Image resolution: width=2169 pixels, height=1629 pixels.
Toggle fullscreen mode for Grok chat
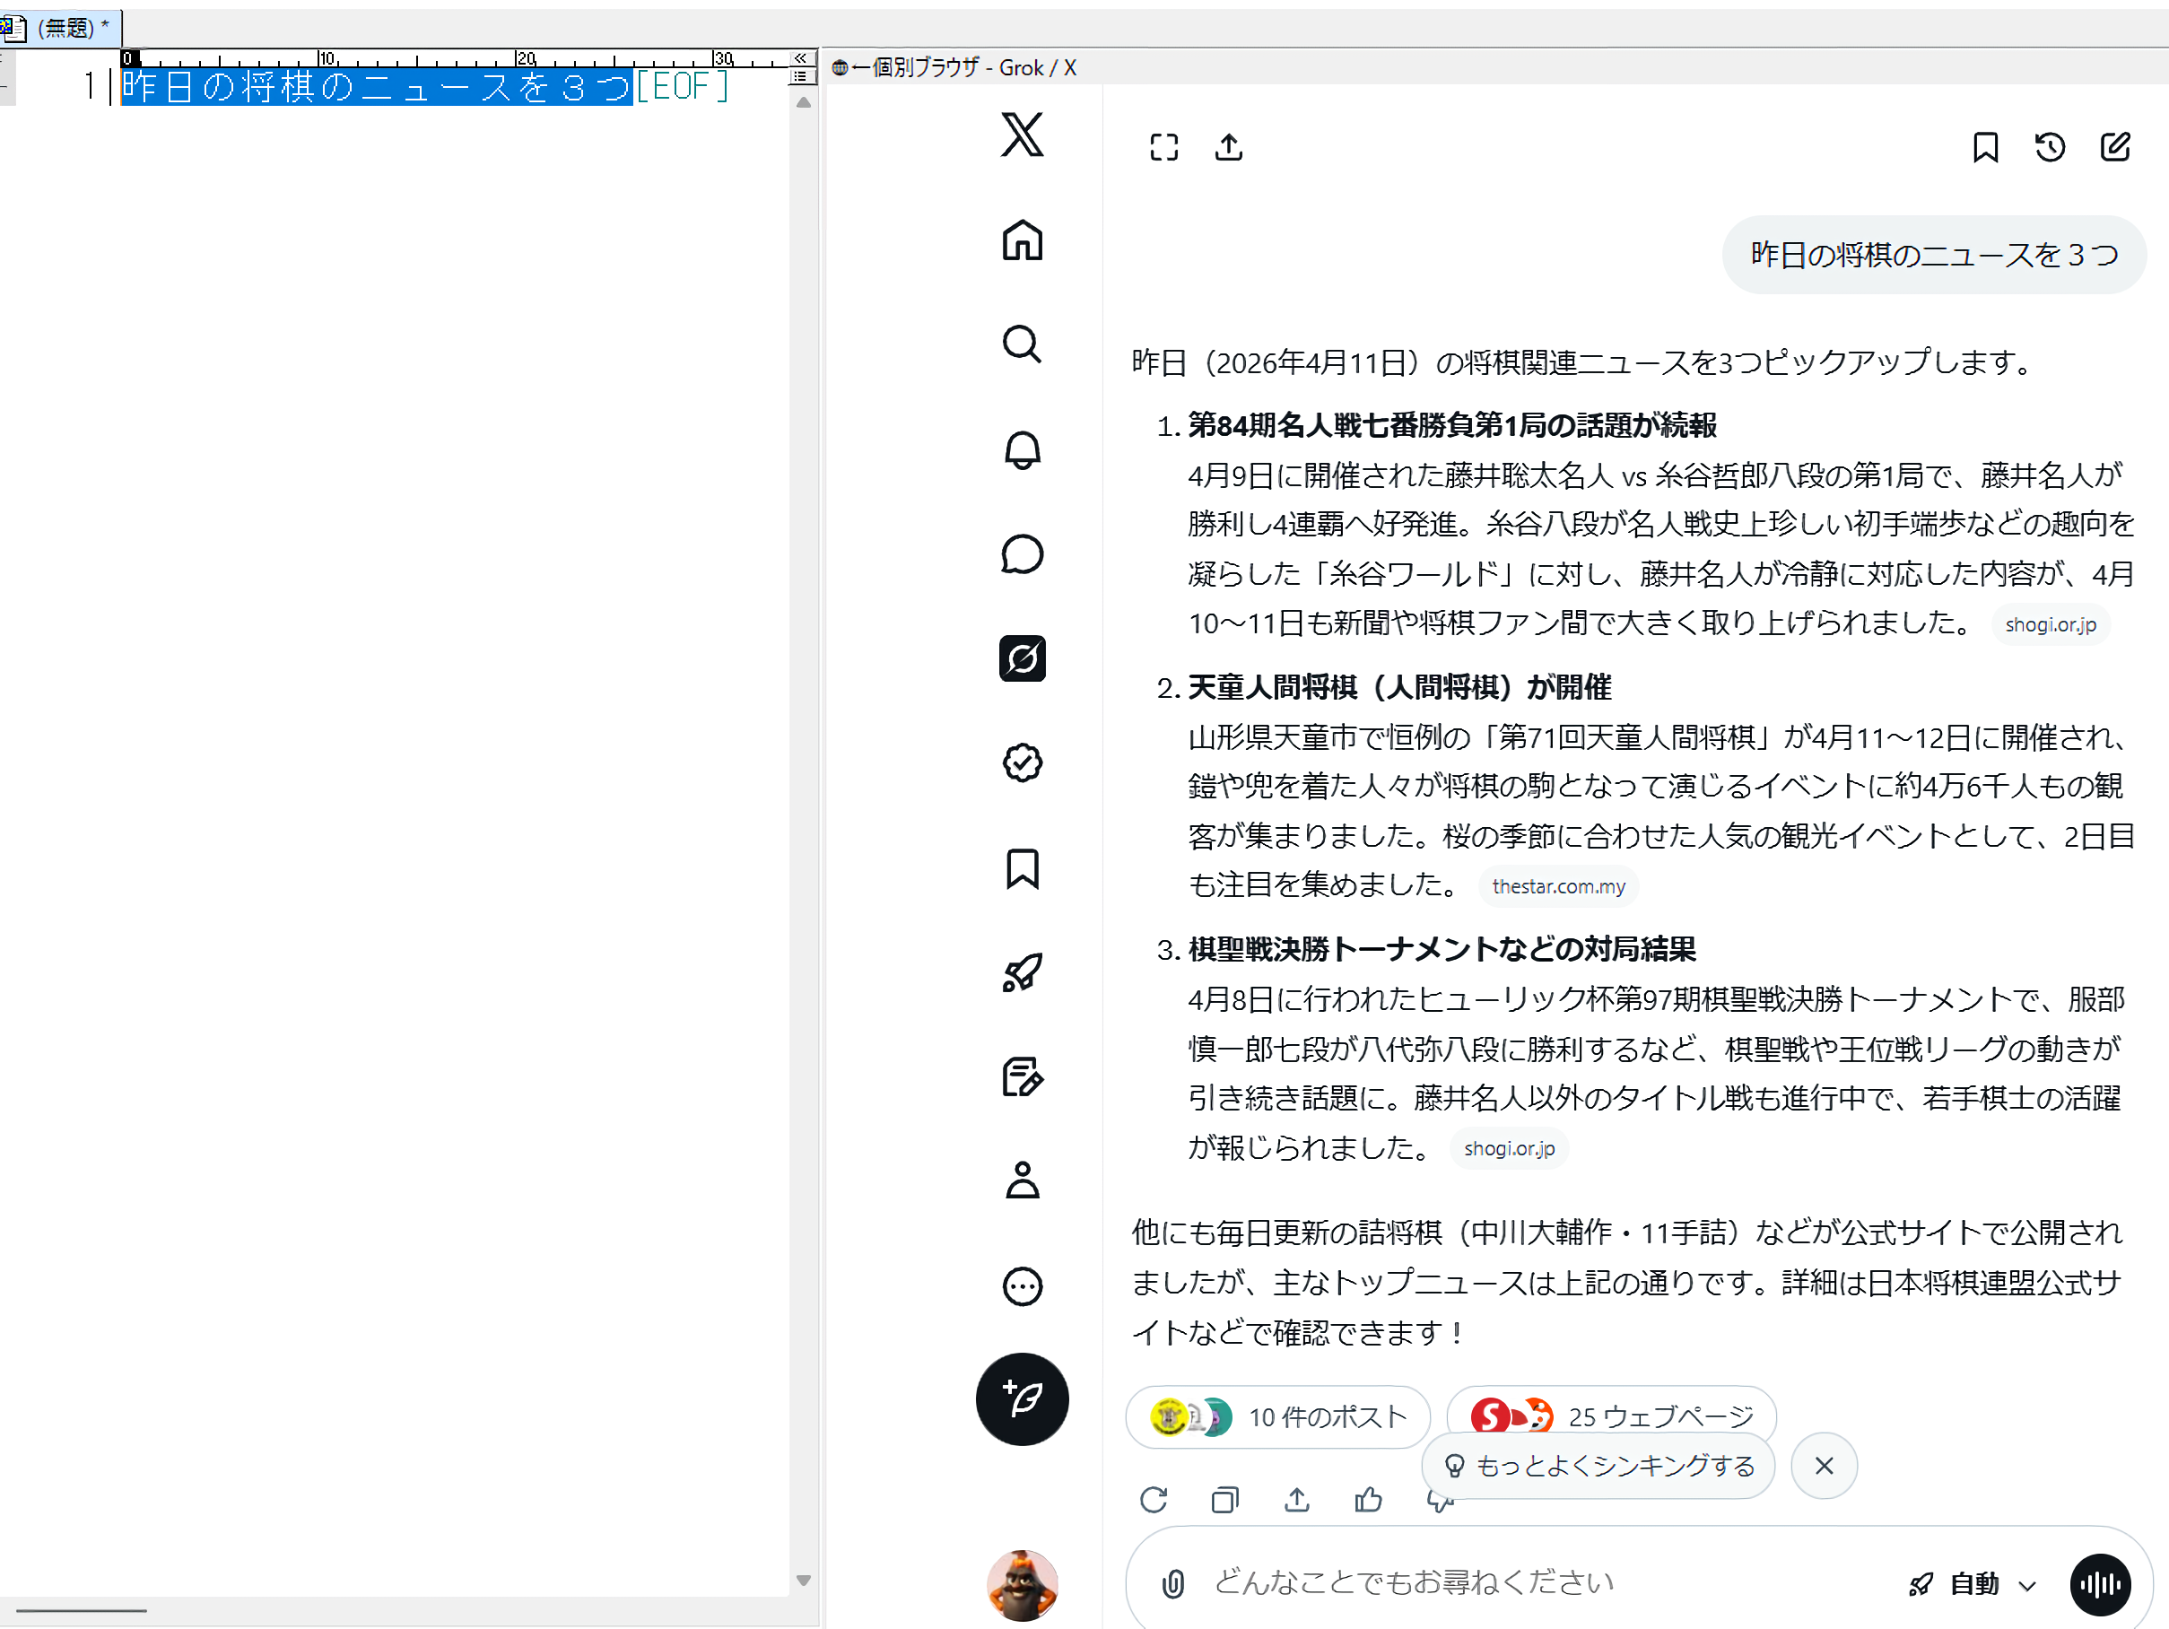1164,148
